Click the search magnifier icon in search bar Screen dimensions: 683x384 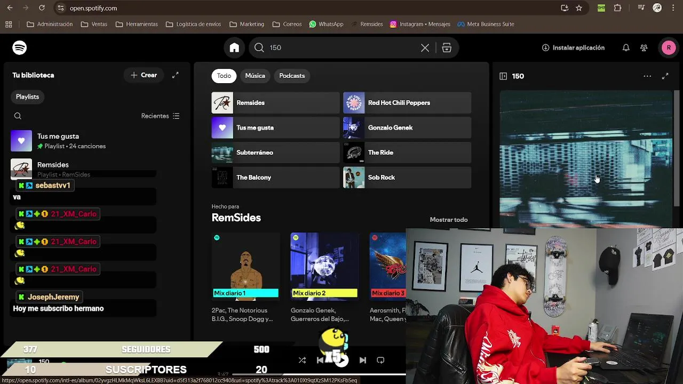[259, 47]
